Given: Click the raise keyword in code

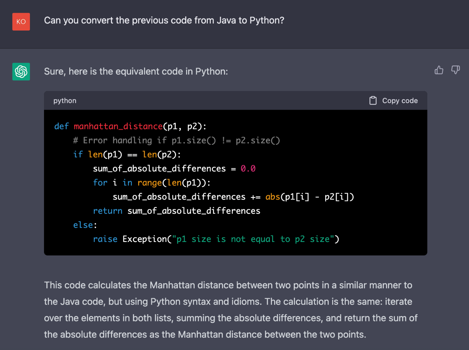Looking at the screenshot, I should [x=105, y=239].
